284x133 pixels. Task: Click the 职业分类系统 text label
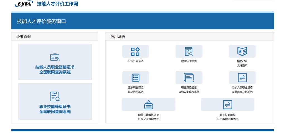click(135, 61)
